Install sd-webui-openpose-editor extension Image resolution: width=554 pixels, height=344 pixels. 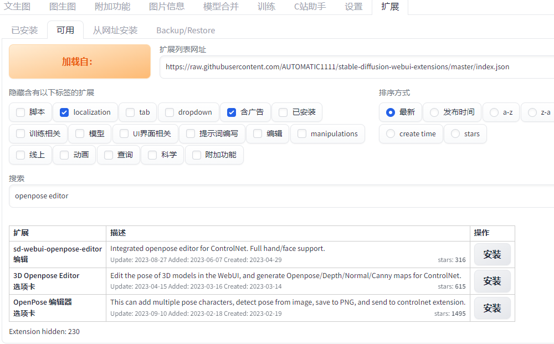(492, 254)
